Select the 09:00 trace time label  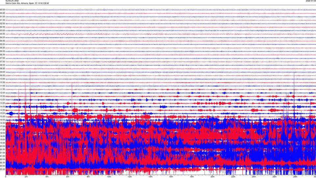(x=2, y=72)
